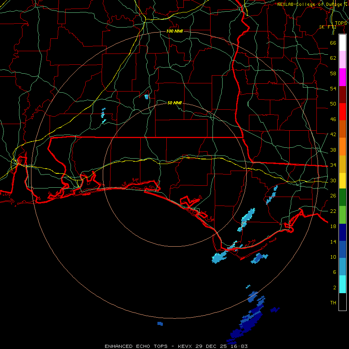
Task: Click the legend value '10'
Action: [333, 257]
